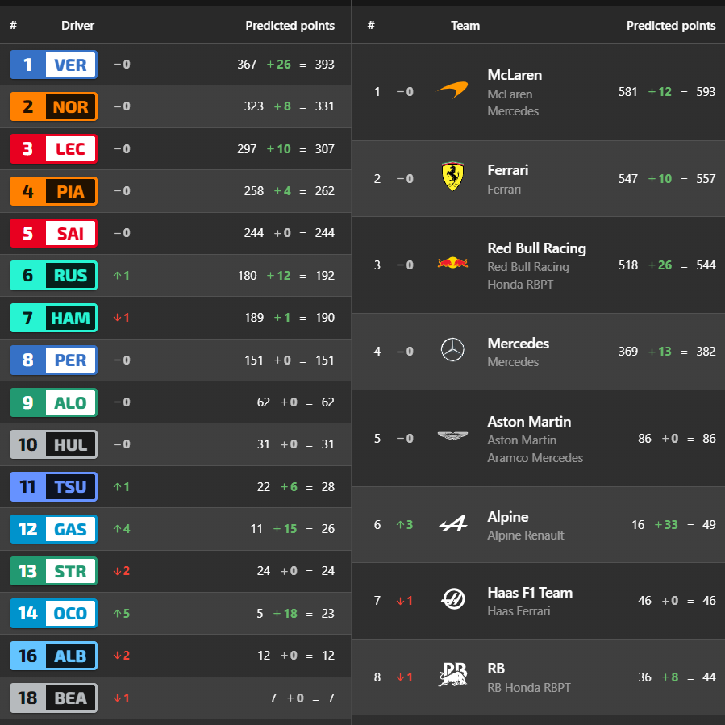Image resolution: width=725 pixels, height=725 pixels.
Task: Click OCO position change up 5
Action: pos(122,613)
